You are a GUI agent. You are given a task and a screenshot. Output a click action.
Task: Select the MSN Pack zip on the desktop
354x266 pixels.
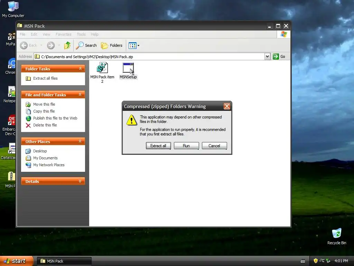tap(11, 180)
